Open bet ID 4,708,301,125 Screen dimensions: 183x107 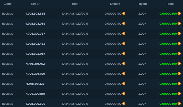(35, 84)
